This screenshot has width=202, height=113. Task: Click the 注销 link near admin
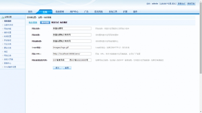pos(162,4)
